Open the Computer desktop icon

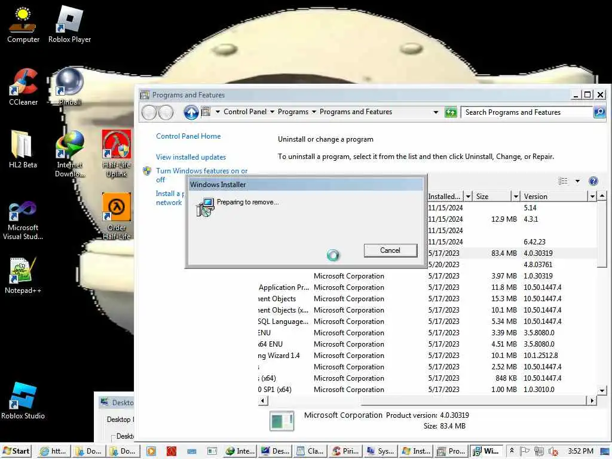coord(23,25)
